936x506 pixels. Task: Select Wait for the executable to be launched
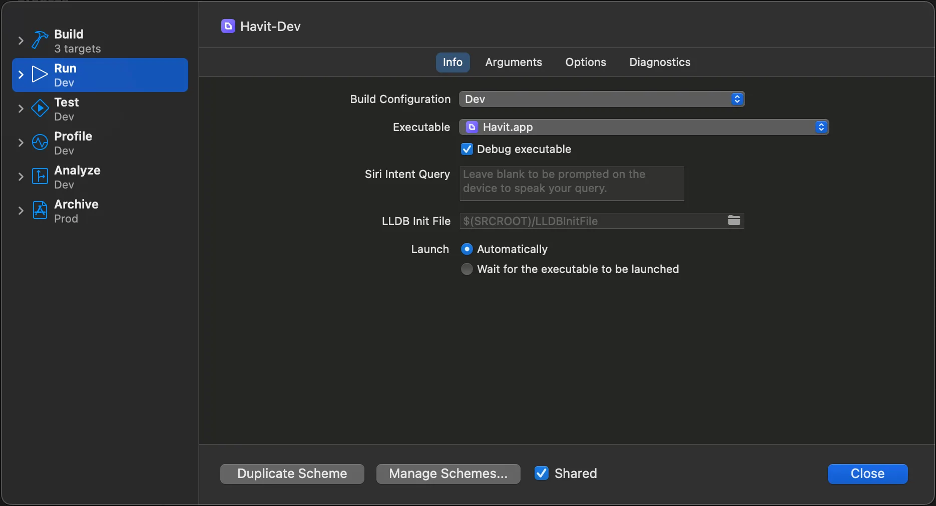point(467,269)
